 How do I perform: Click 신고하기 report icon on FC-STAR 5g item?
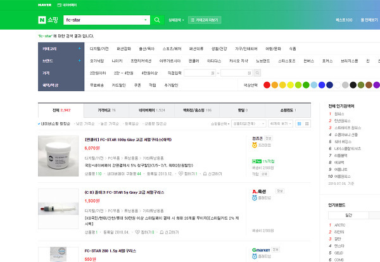161,232
